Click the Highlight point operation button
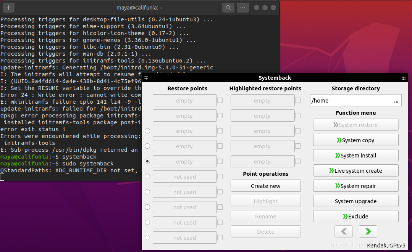 coord(266,201)
